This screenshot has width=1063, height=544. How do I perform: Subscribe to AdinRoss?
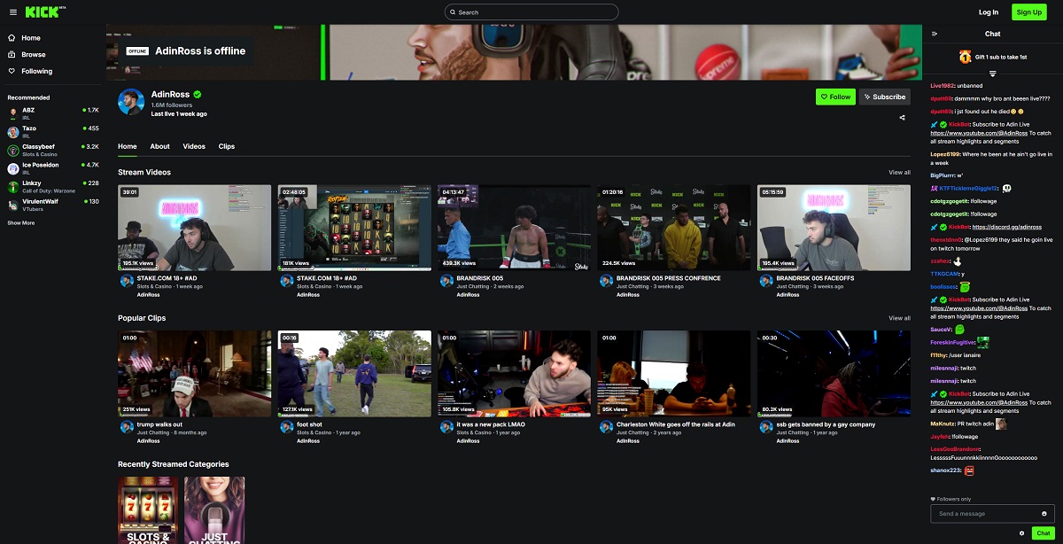885,97
